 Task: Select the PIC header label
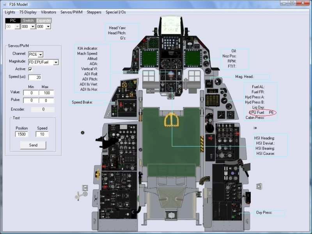tap(13, 21)
